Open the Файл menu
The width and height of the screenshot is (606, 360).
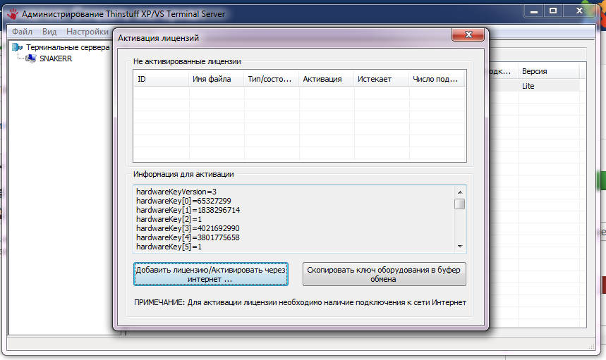[22, 32]
